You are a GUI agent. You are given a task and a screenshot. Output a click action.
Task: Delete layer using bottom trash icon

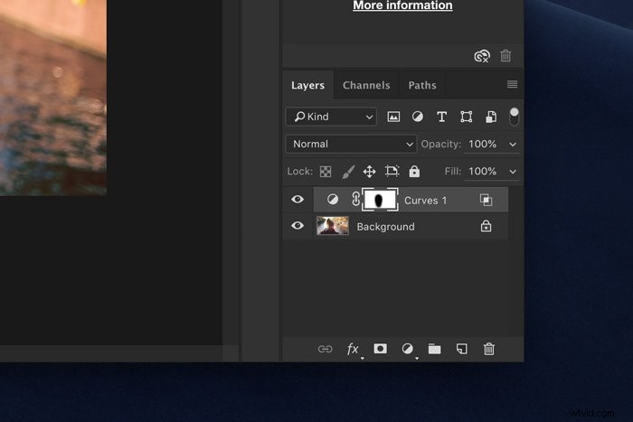click(x=488, y=349)
